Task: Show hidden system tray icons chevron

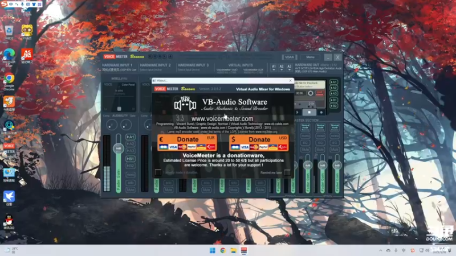Action: pos(380,250)
